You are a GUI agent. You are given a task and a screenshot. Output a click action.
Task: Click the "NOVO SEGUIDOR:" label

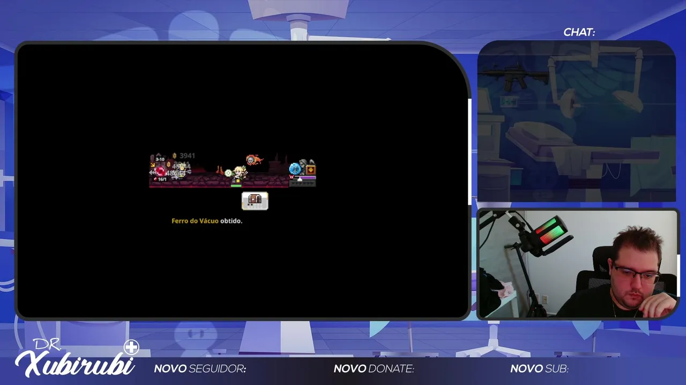[200, 369]
